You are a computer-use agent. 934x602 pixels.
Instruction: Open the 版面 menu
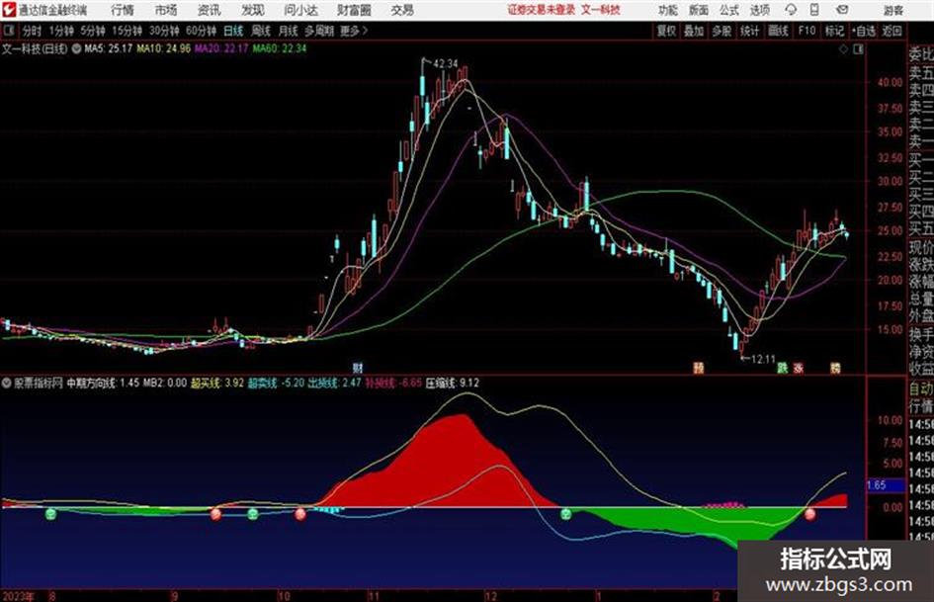(698, 10)
